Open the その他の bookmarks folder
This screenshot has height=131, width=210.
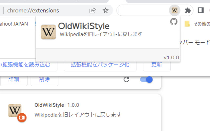pyautogui.click(x=197, y=24)
